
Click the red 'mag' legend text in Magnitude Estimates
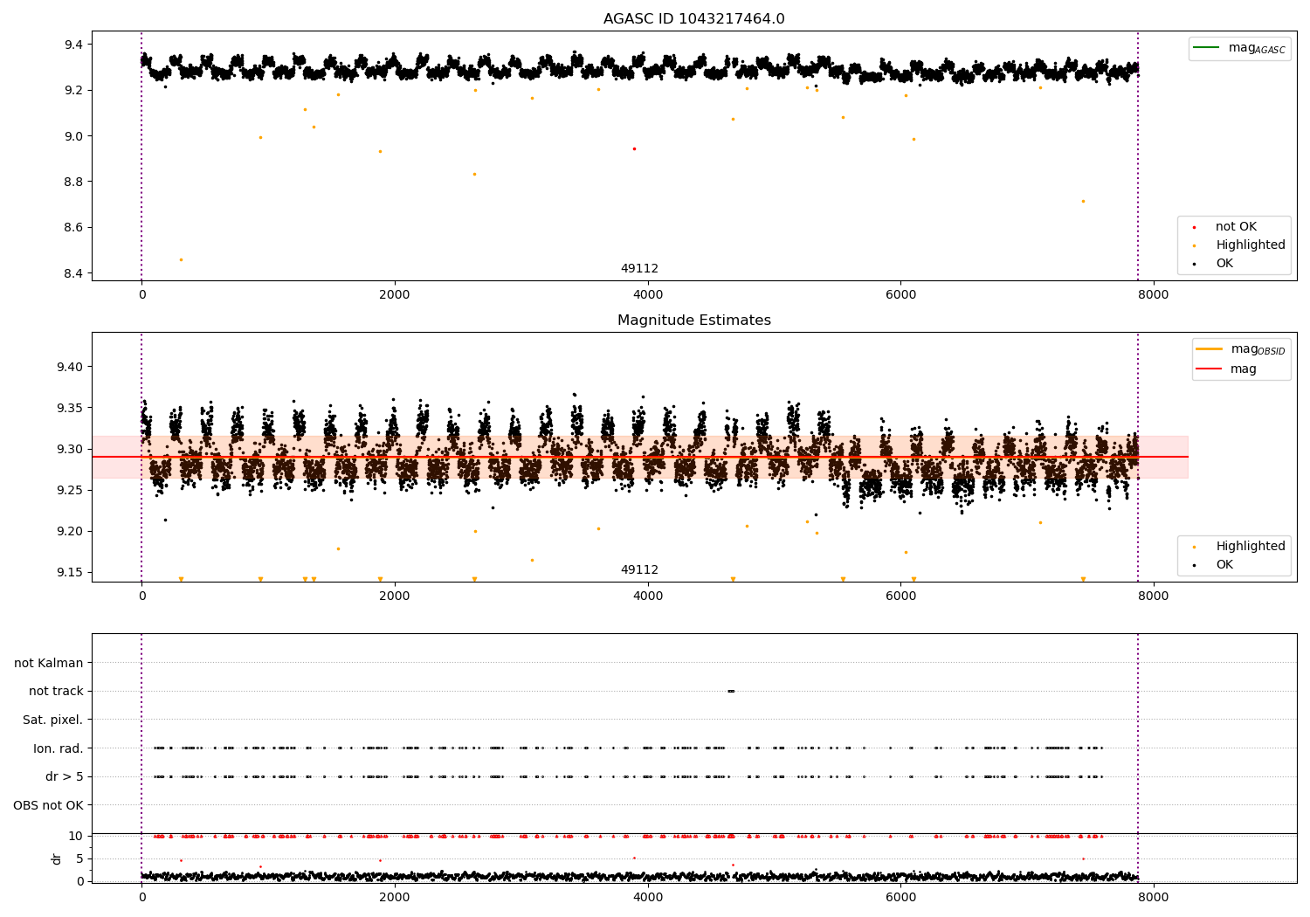pos(1244,369)
